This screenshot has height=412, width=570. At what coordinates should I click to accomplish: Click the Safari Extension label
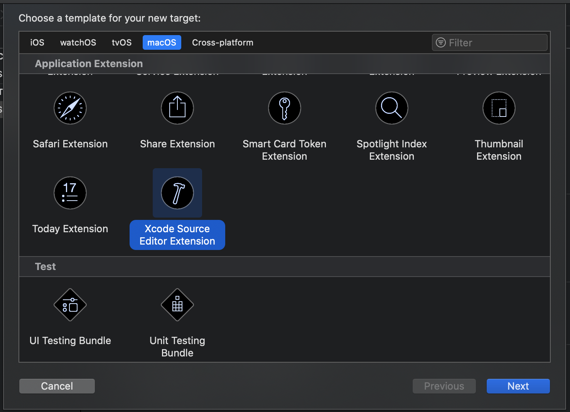[70, 144]
